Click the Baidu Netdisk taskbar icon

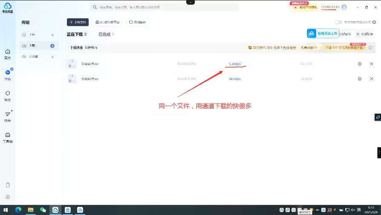point(80,210)
